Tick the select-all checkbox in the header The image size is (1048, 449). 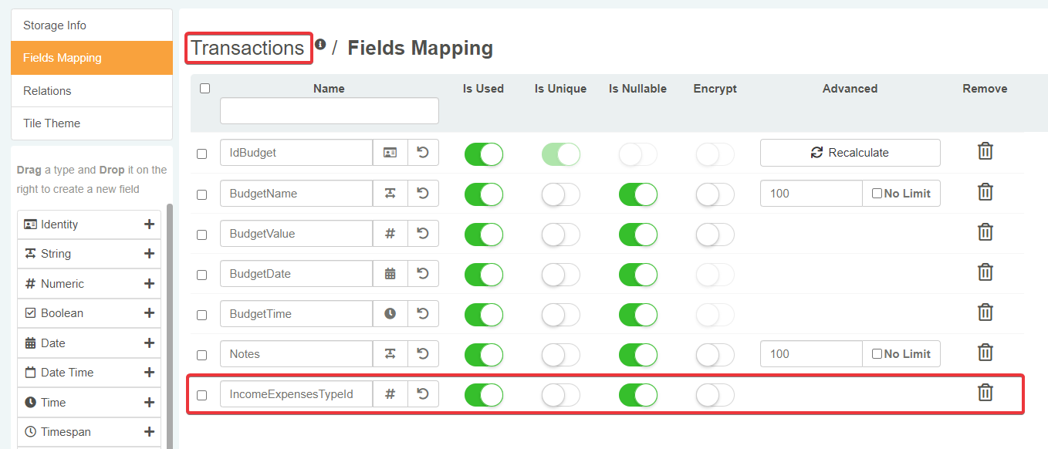[205, 88]
